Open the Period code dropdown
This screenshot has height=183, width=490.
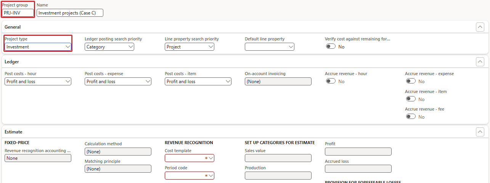point(190,176)
